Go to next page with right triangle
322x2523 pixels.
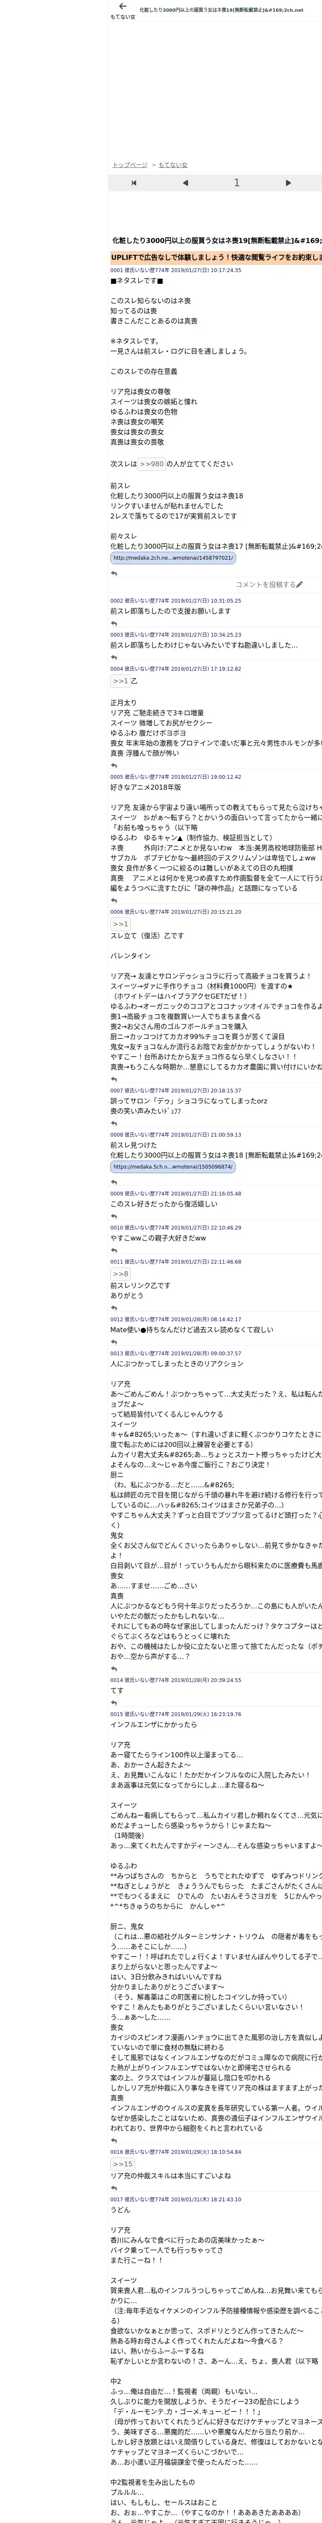click(288, 183)
